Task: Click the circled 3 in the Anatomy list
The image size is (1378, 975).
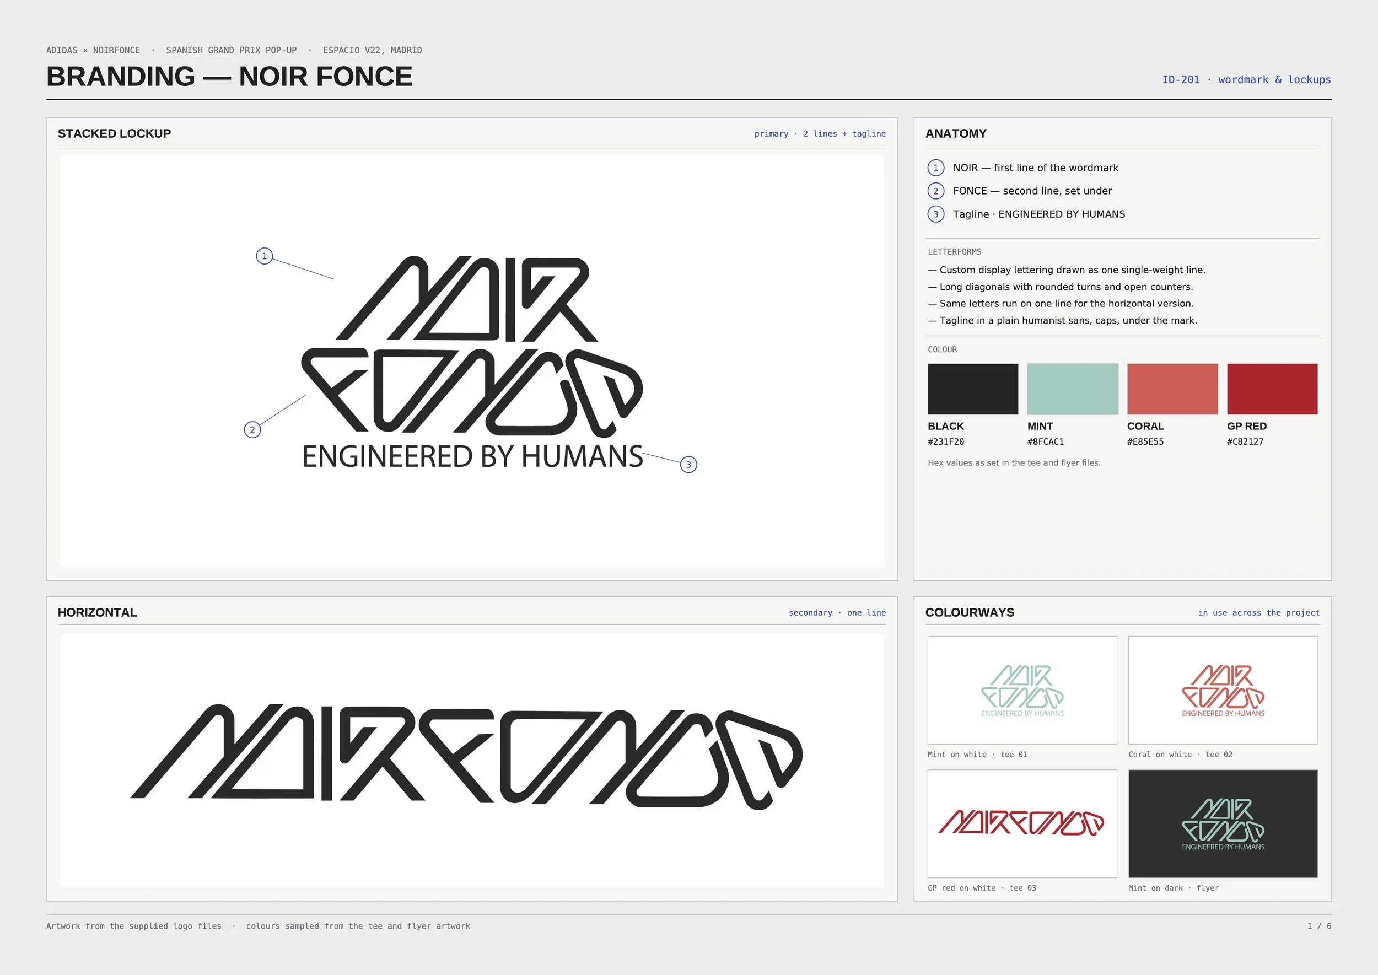Action: click(935, 214)
